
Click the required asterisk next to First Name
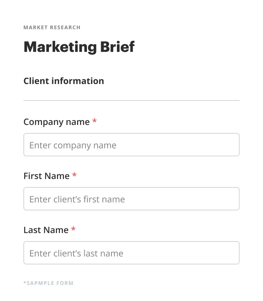75,176
